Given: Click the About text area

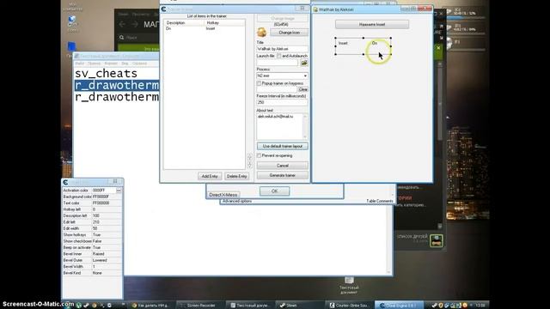Looking at the screenshot, I should tap(280, 126).
